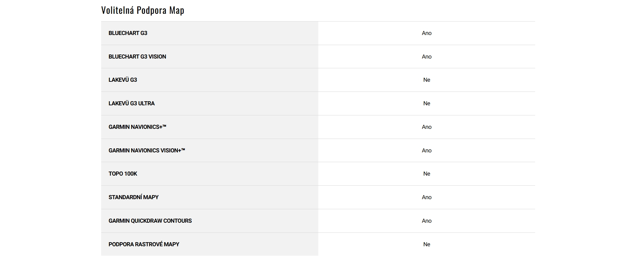Click the Ne value beside TOPO 100K

[x=427, y=174]
